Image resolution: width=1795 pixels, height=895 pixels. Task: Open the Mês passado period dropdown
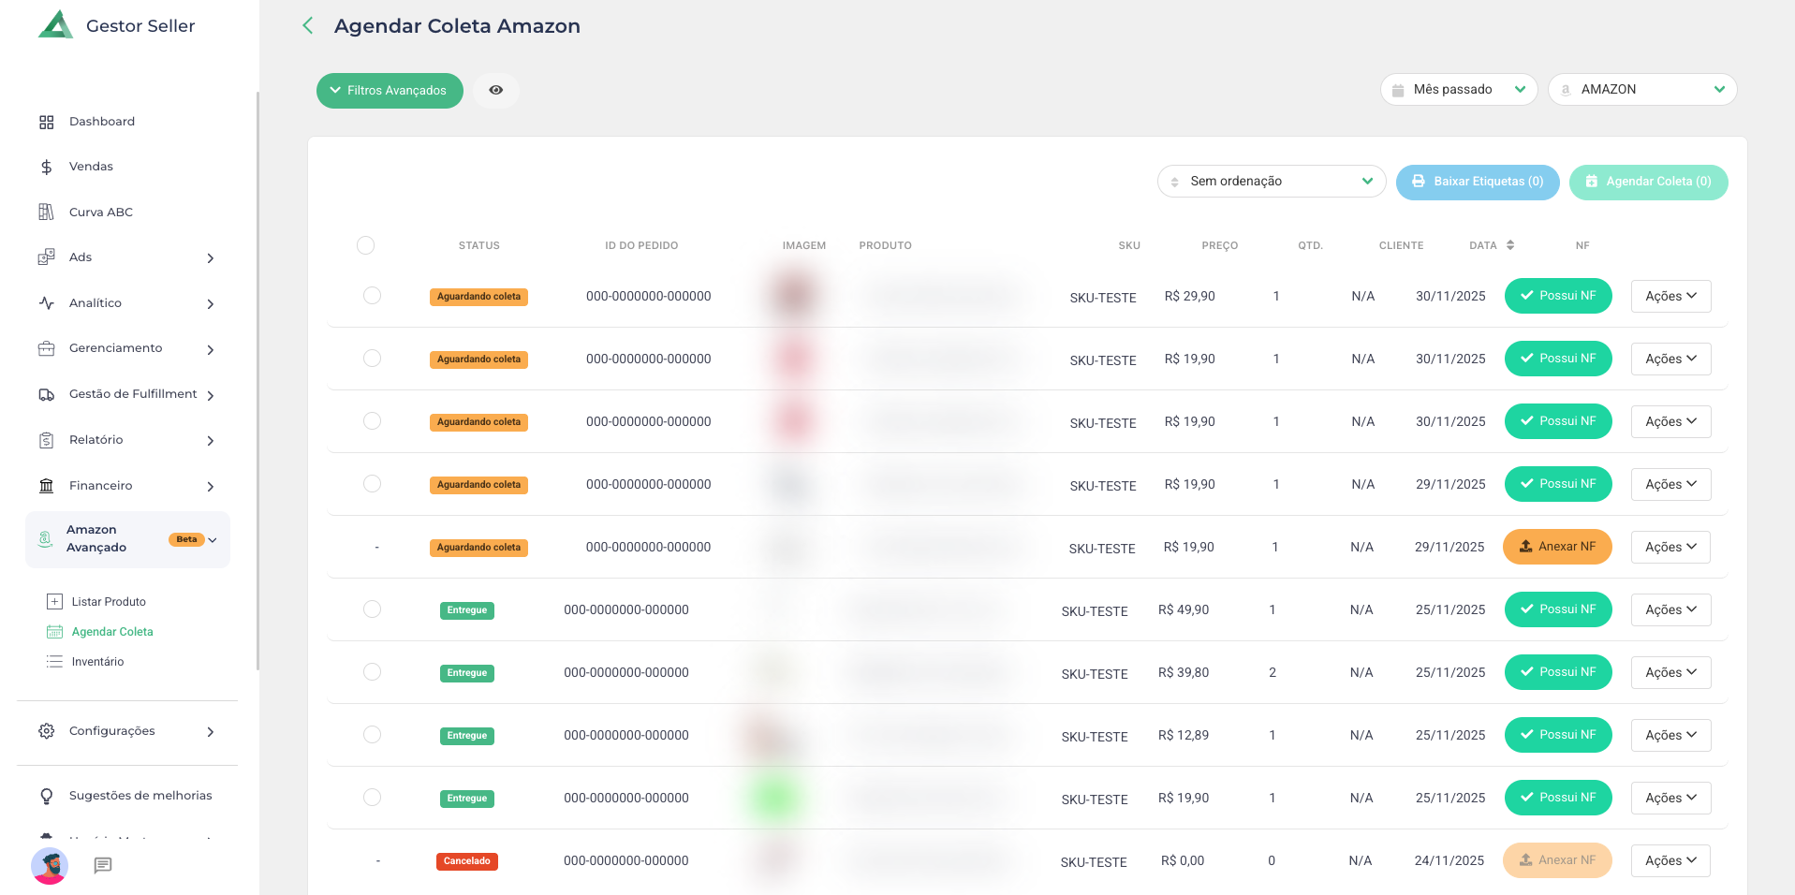(x=1458, y=90)
